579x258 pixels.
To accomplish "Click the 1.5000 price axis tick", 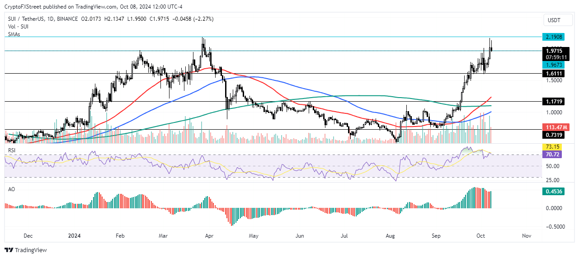I will pyautogui.click(x=554, y=80).
